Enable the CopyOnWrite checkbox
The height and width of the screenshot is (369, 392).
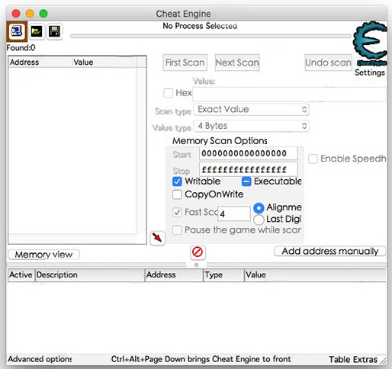177,194
